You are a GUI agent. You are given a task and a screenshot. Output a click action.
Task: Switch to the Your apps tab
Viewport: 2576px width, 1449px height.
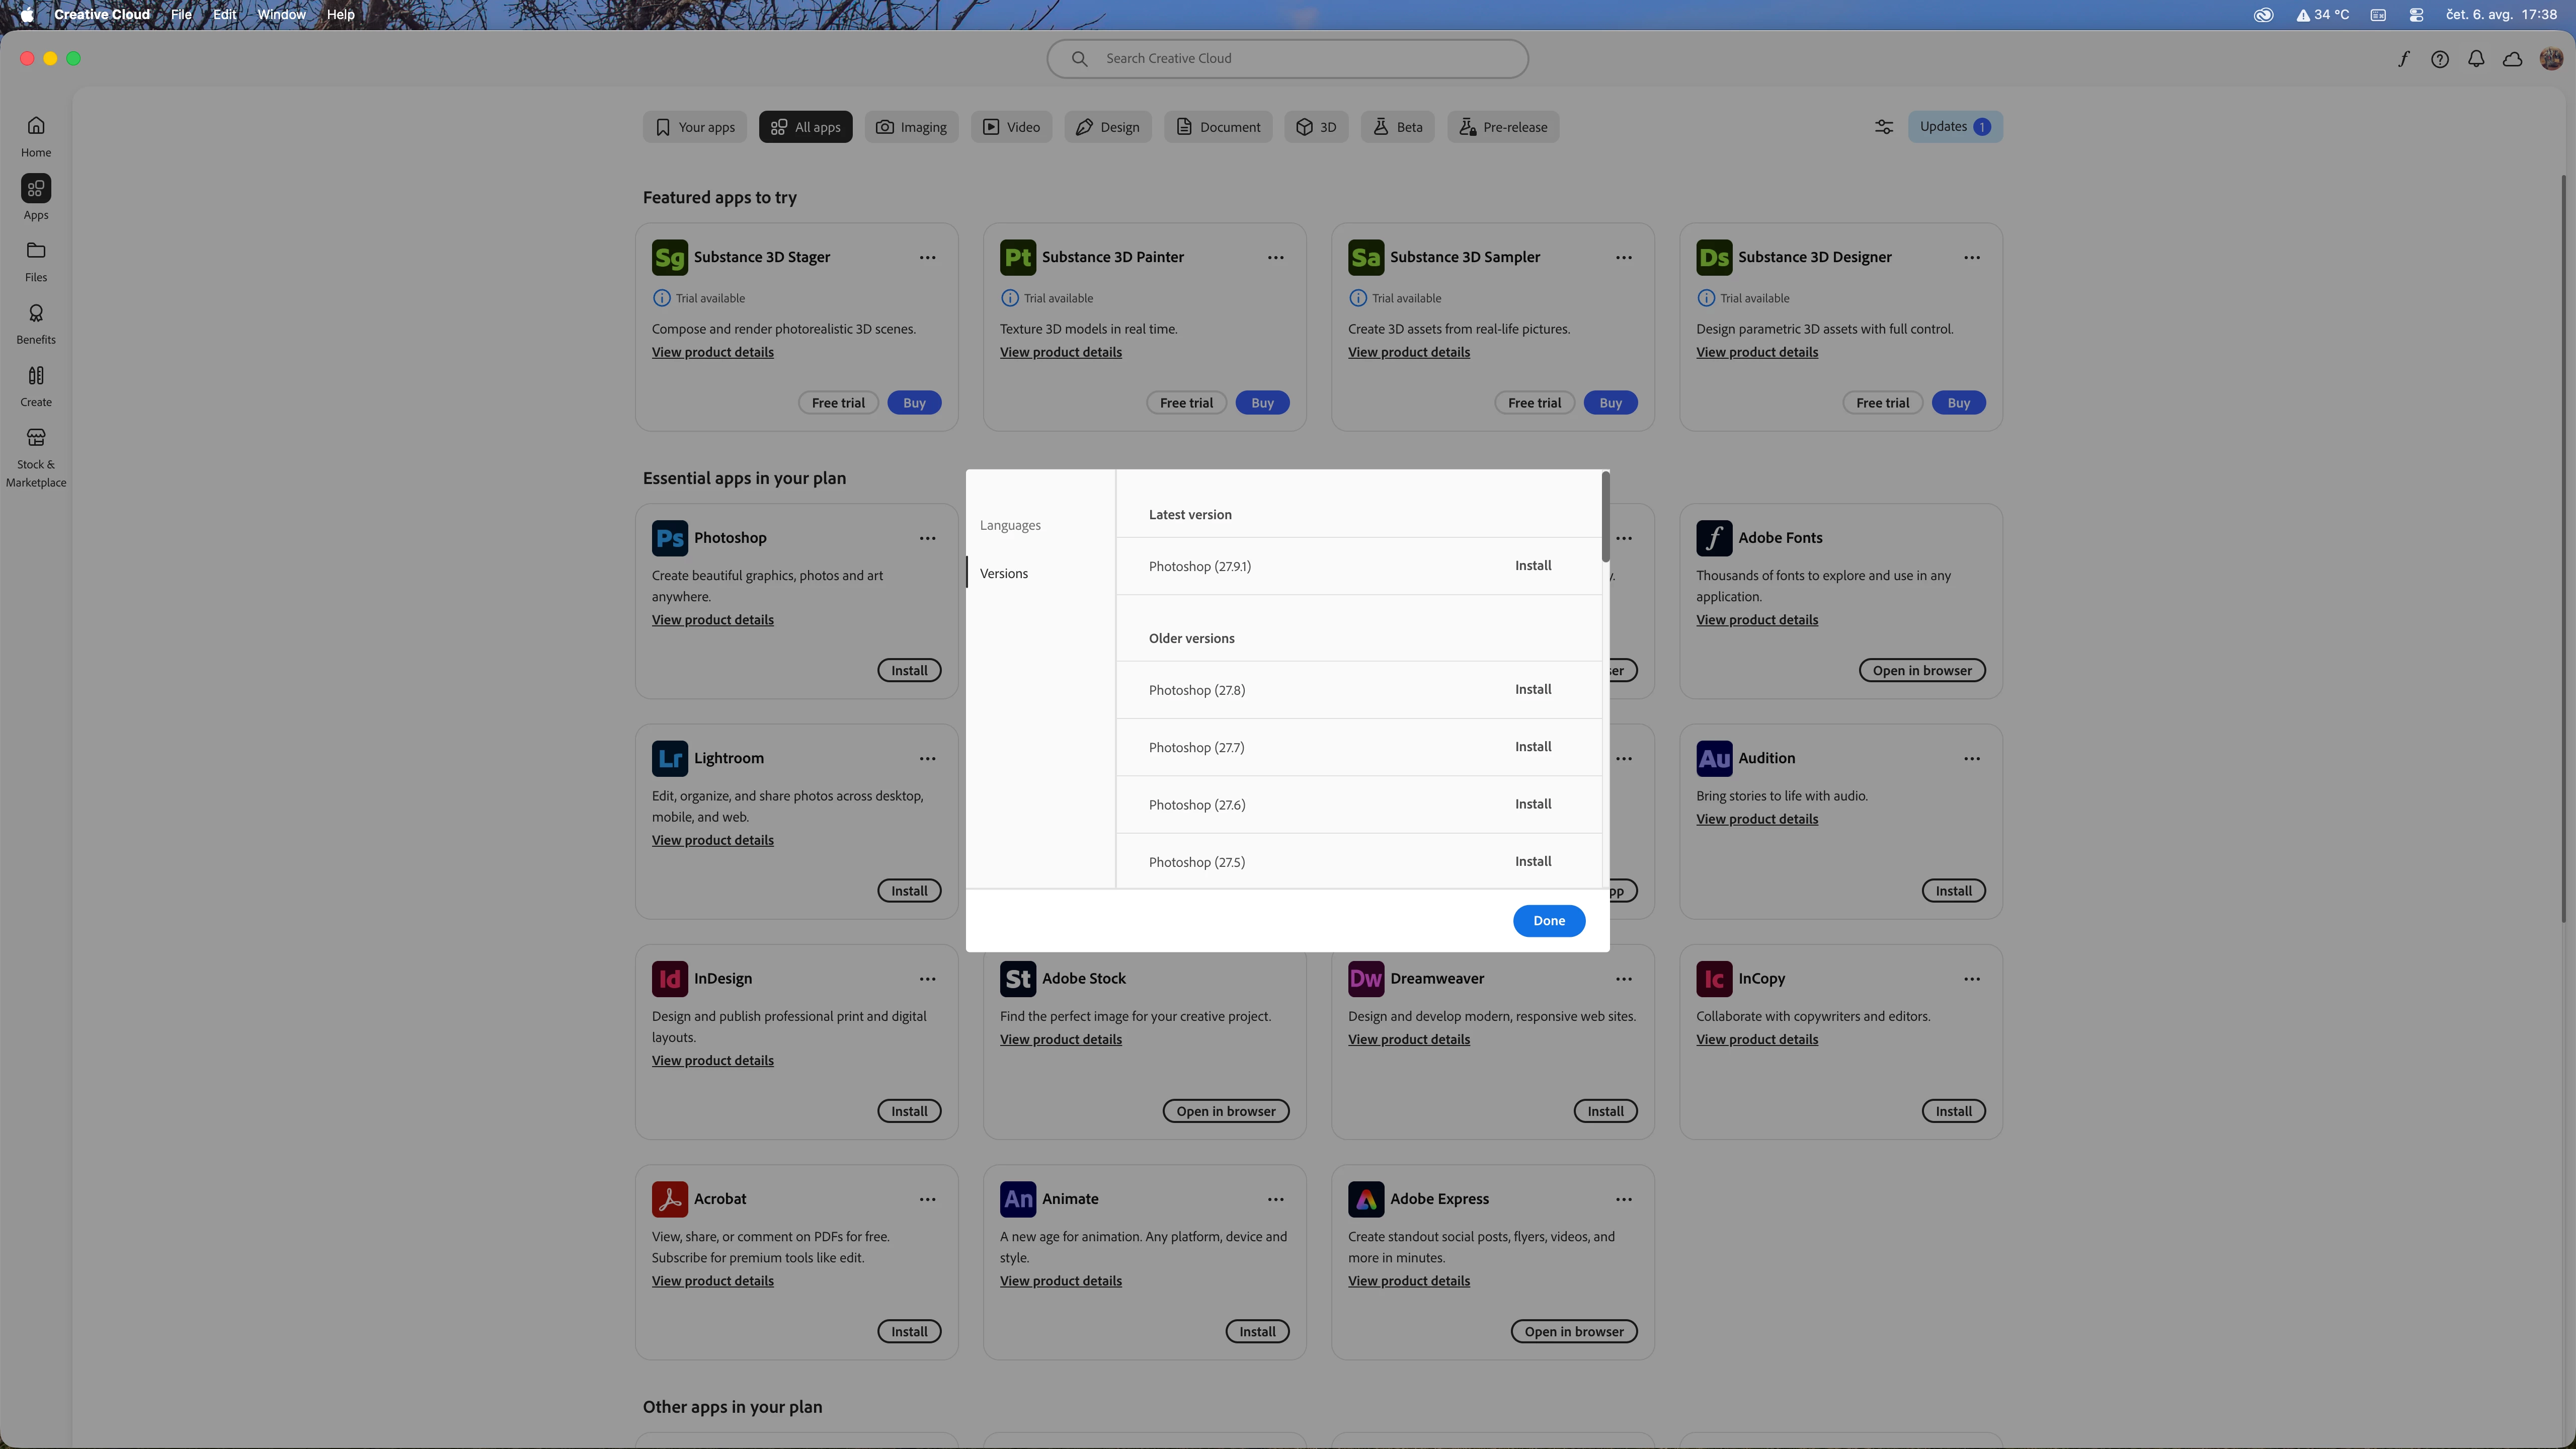(x=695, y=127)
